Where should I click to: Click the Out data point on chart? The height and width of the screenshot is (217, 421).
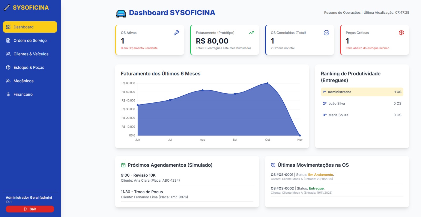coord(267,83)
